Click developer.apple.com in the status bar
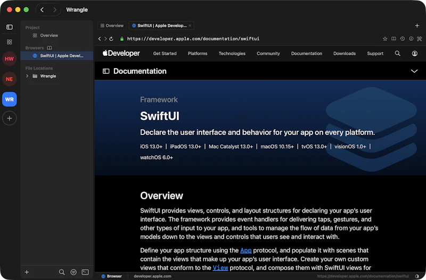Image resolution: width=426 pixels, height=280 pixels. click(152, 276)
